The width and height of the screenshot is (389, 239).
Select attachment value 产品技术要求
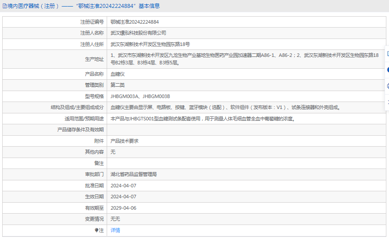[x=124, y=141]
